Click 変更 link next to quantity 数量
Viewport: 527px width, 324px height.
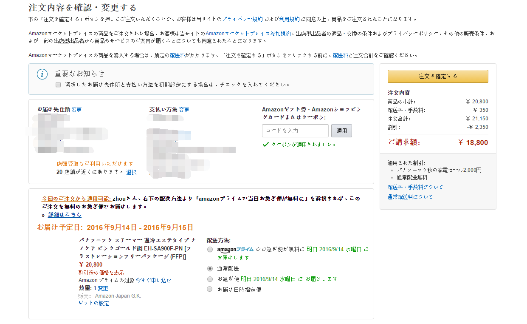(103, 288)
